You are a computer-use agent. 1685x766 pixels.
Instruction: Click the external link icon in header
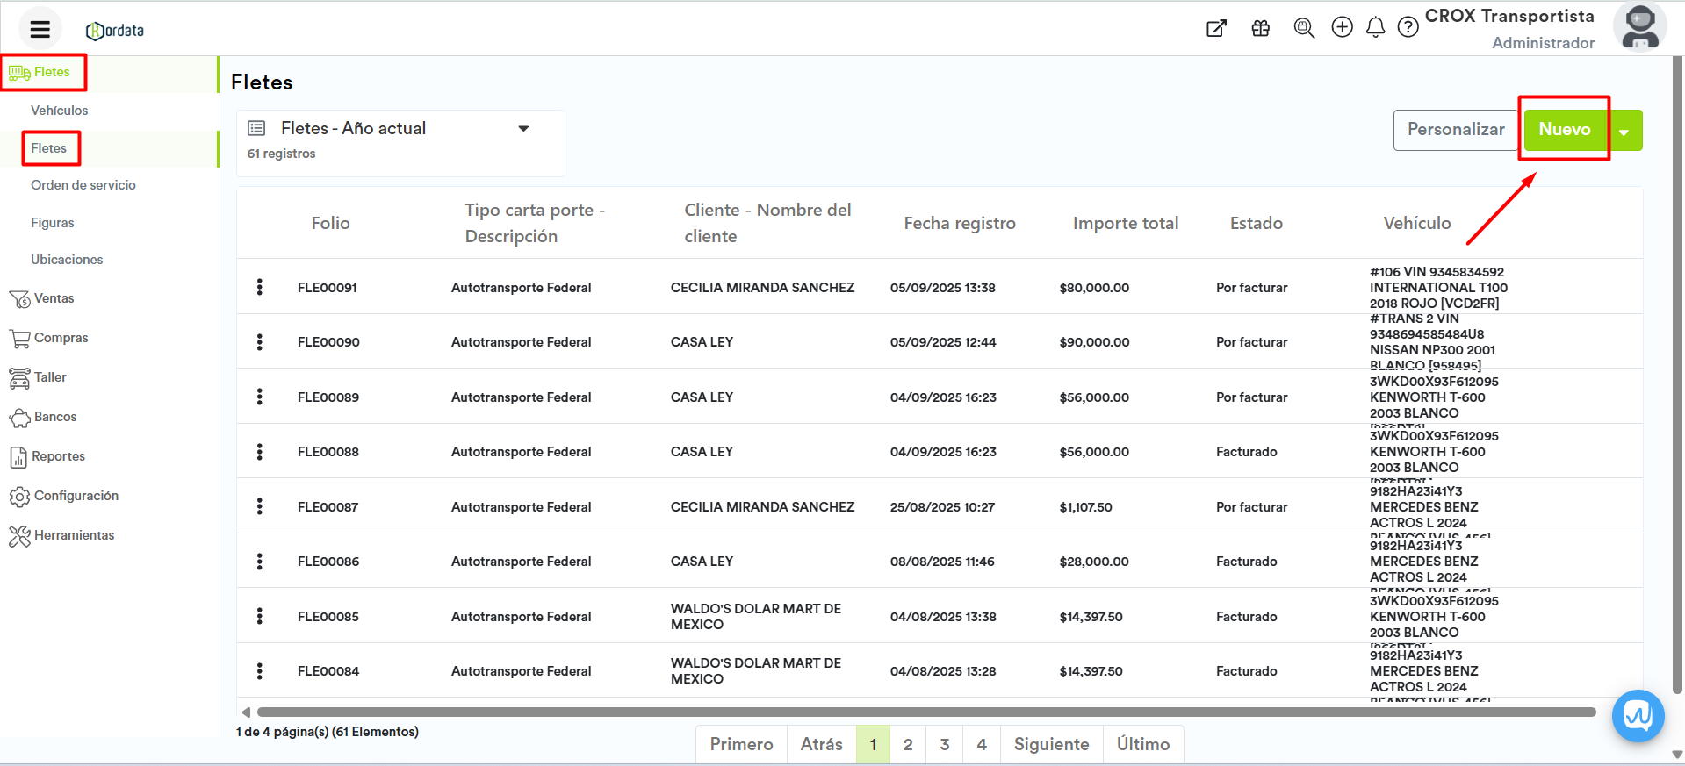(x=1216, y=28)
